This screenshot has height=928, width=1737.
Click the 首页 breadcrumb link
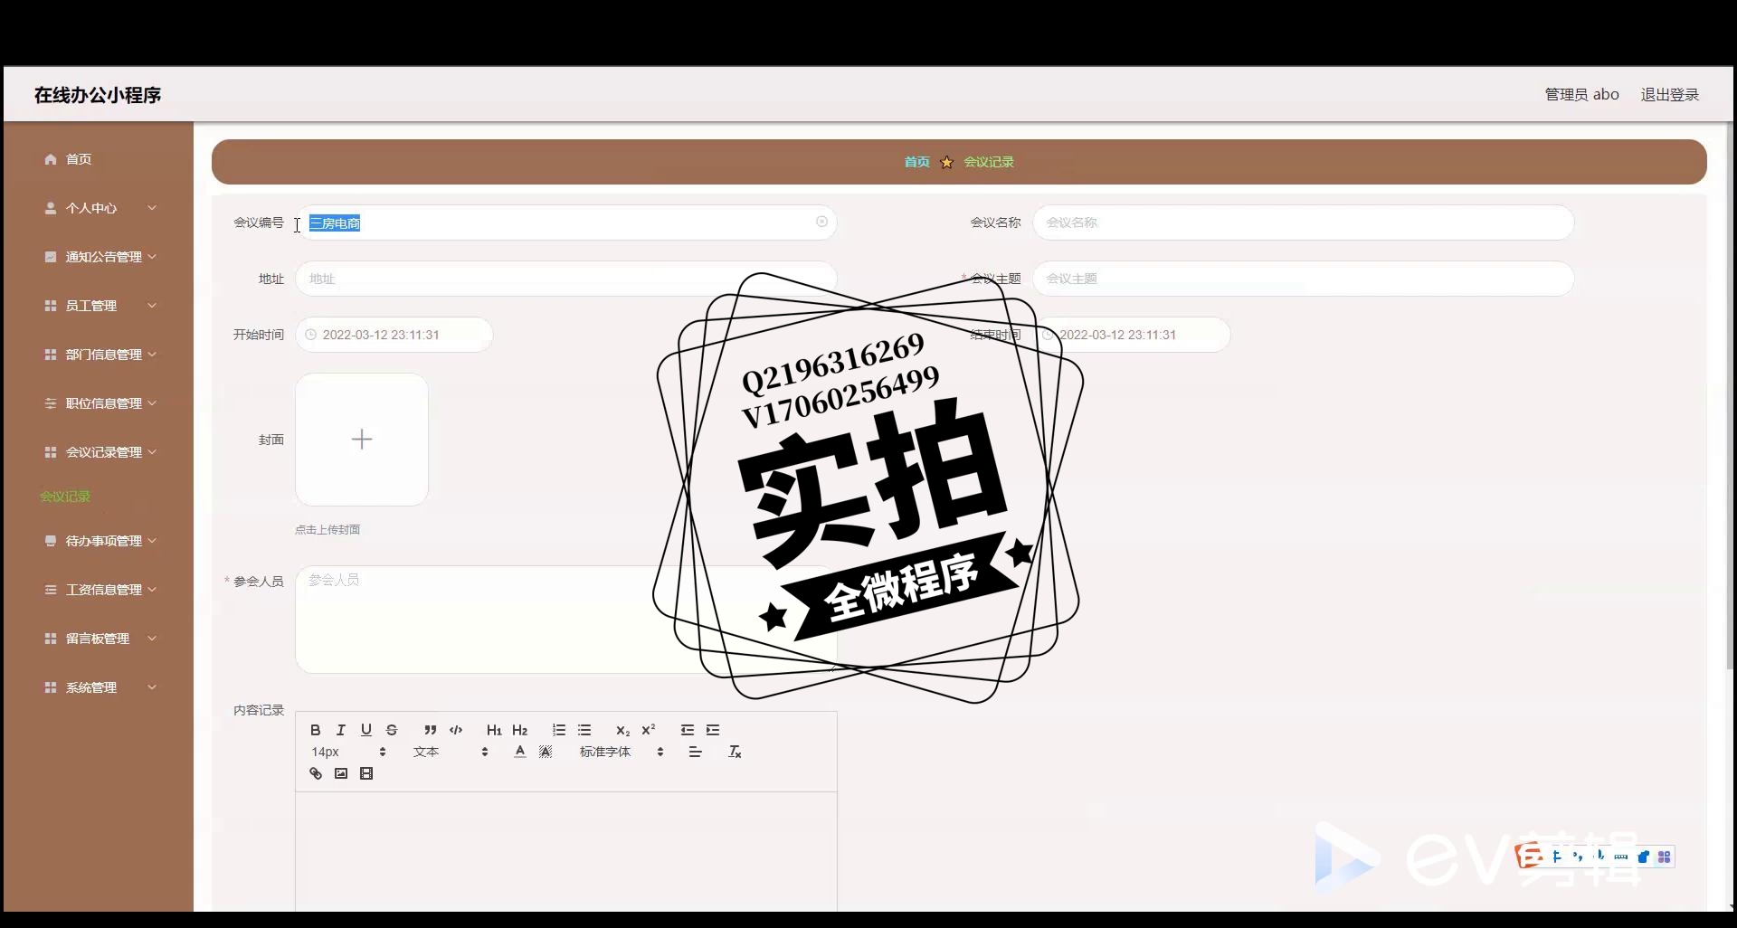pos(916,162)
